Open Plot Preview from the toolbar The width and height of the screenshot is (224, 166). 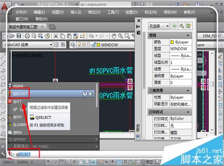click(x=34, y=36)
